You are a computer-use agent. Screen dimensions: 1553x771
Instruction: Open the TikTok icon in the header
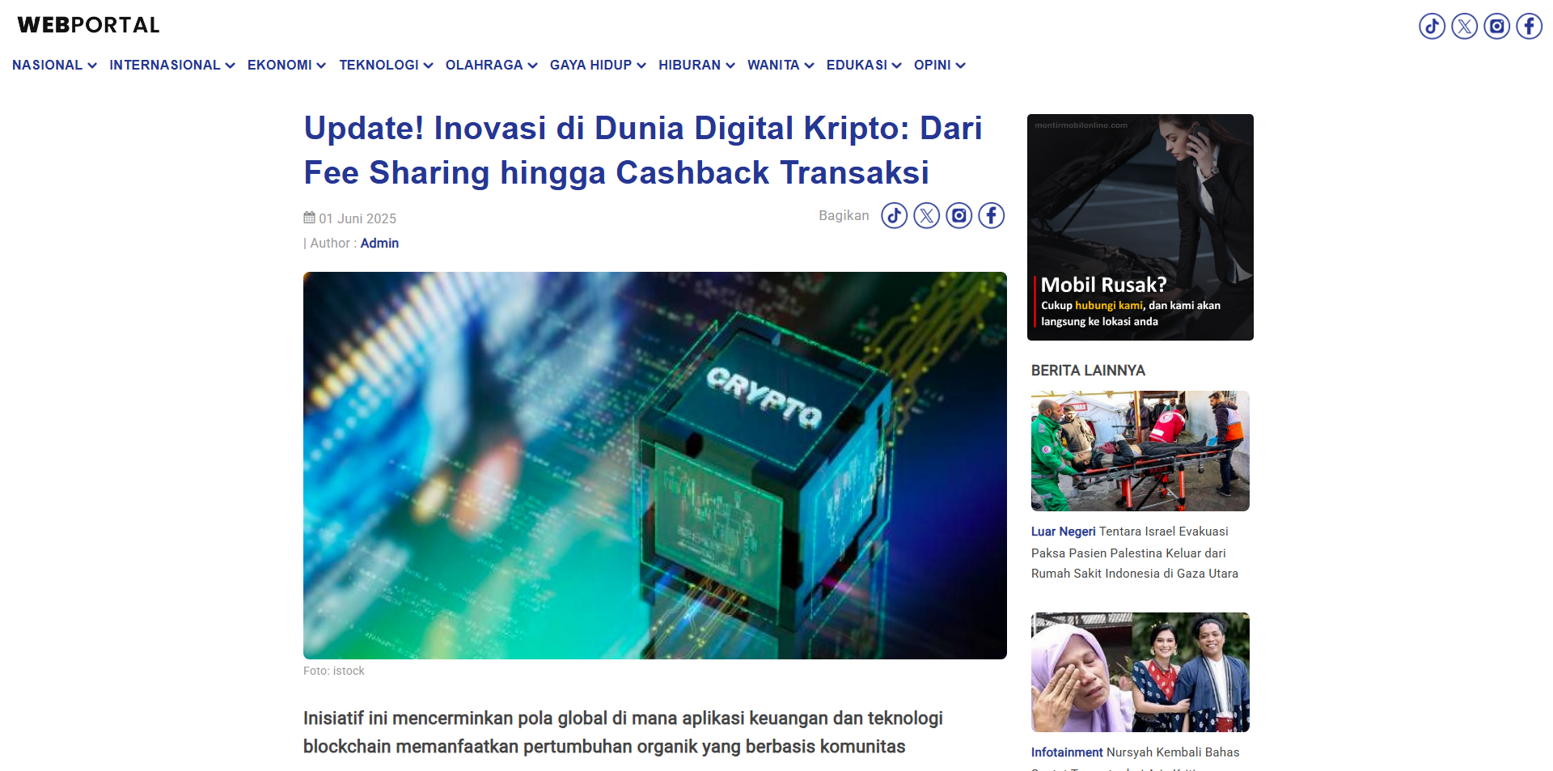tap(1432, 27)
